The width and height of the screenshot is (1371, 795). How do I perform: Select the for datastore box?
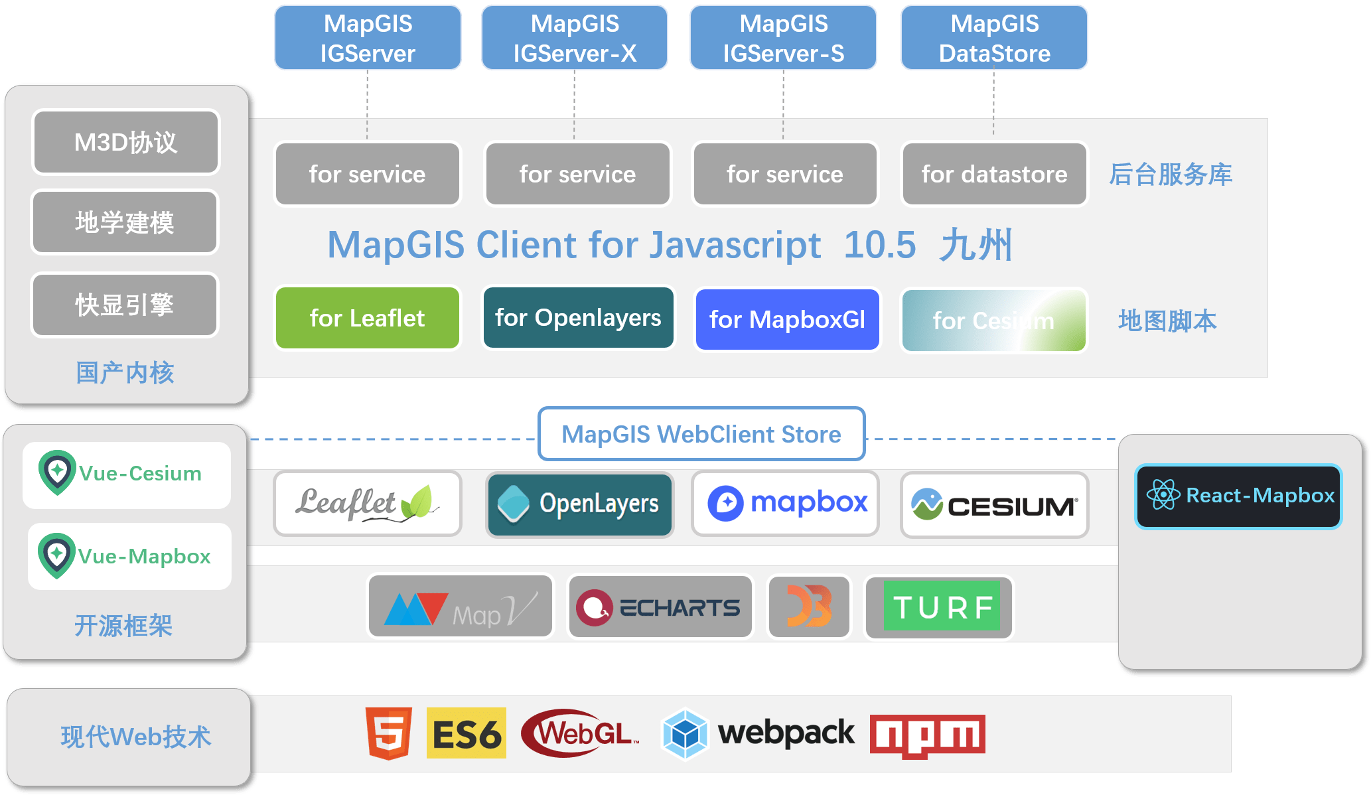[x=994, y=174]
